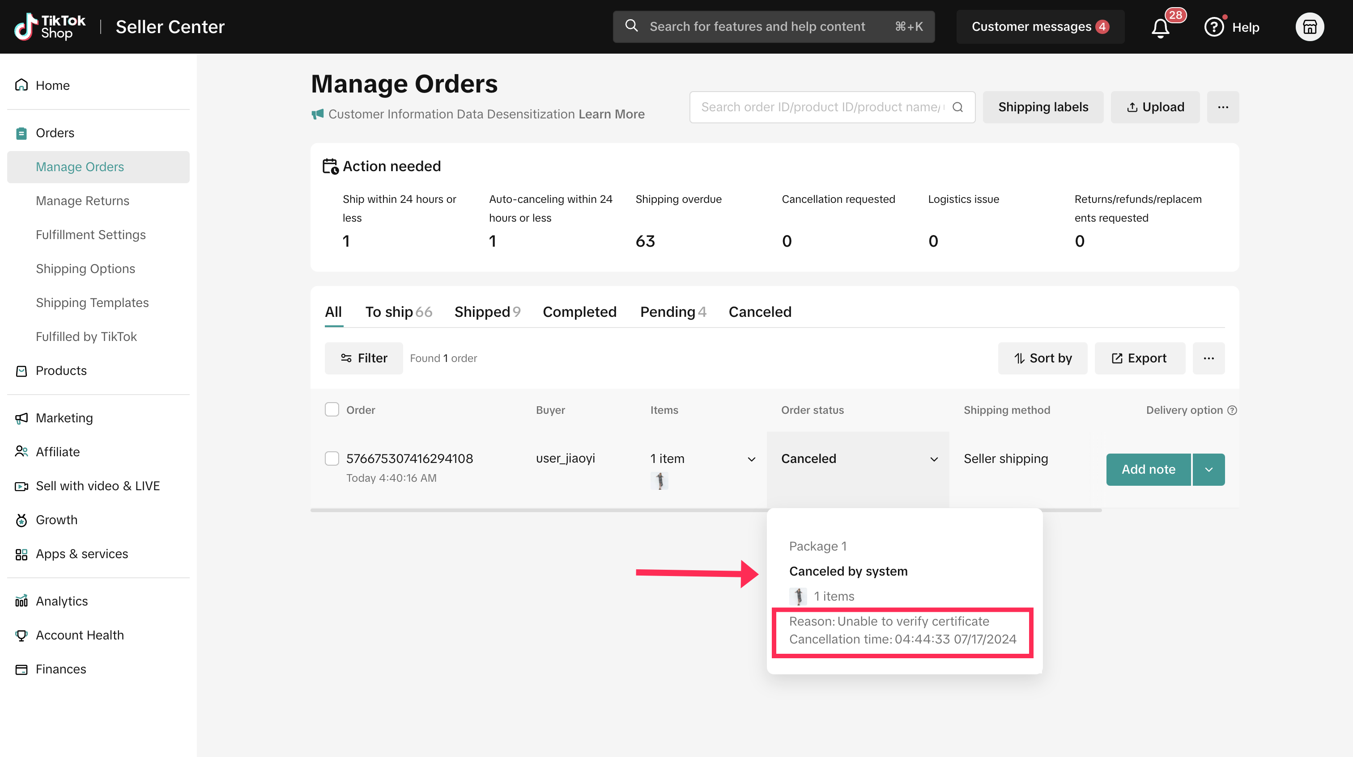Open the header more options ellipsis
Screen dimensions: 1353x757
tap(1223, 107)
